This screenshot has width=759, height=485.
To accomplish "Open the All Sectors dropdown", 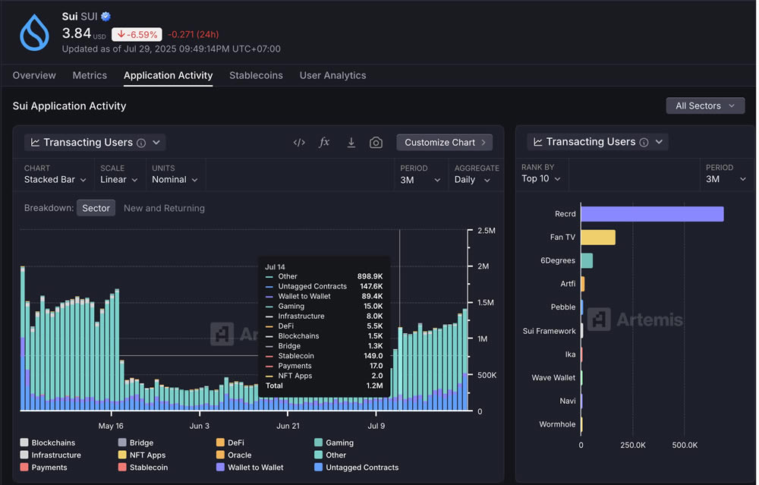I will (704, 106).
